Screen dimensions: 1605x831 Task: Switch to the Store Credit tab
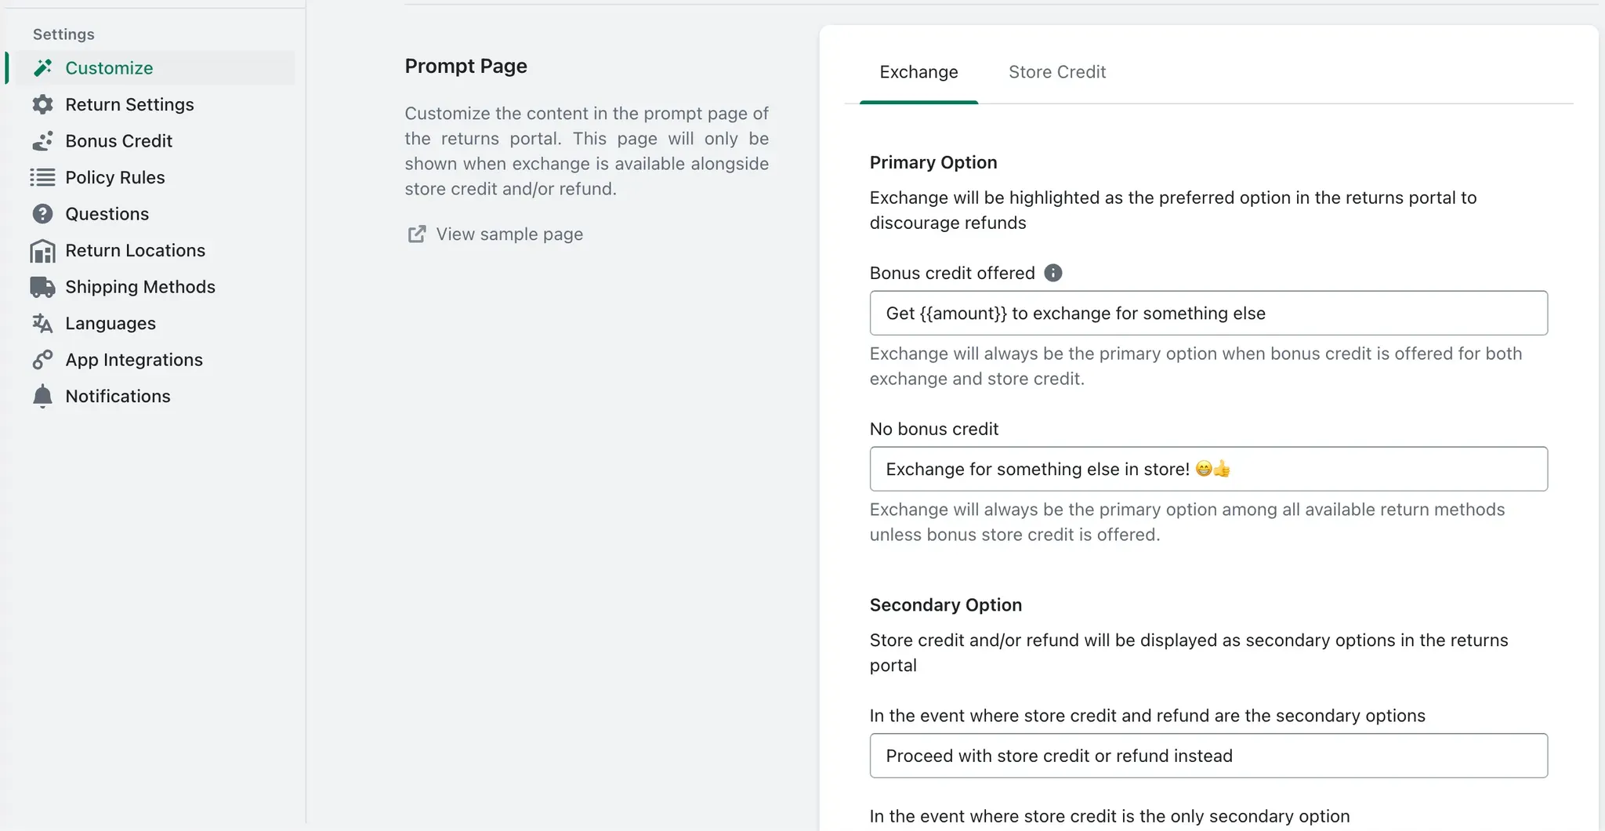[1057, 72]
